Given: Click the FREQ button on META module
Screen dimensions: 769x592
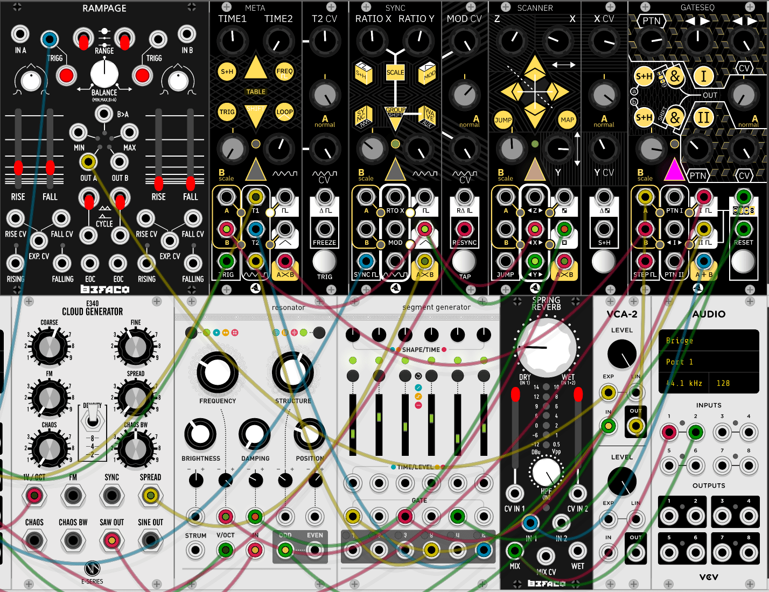Looking at the screenshot, I should tap(284, 72).
